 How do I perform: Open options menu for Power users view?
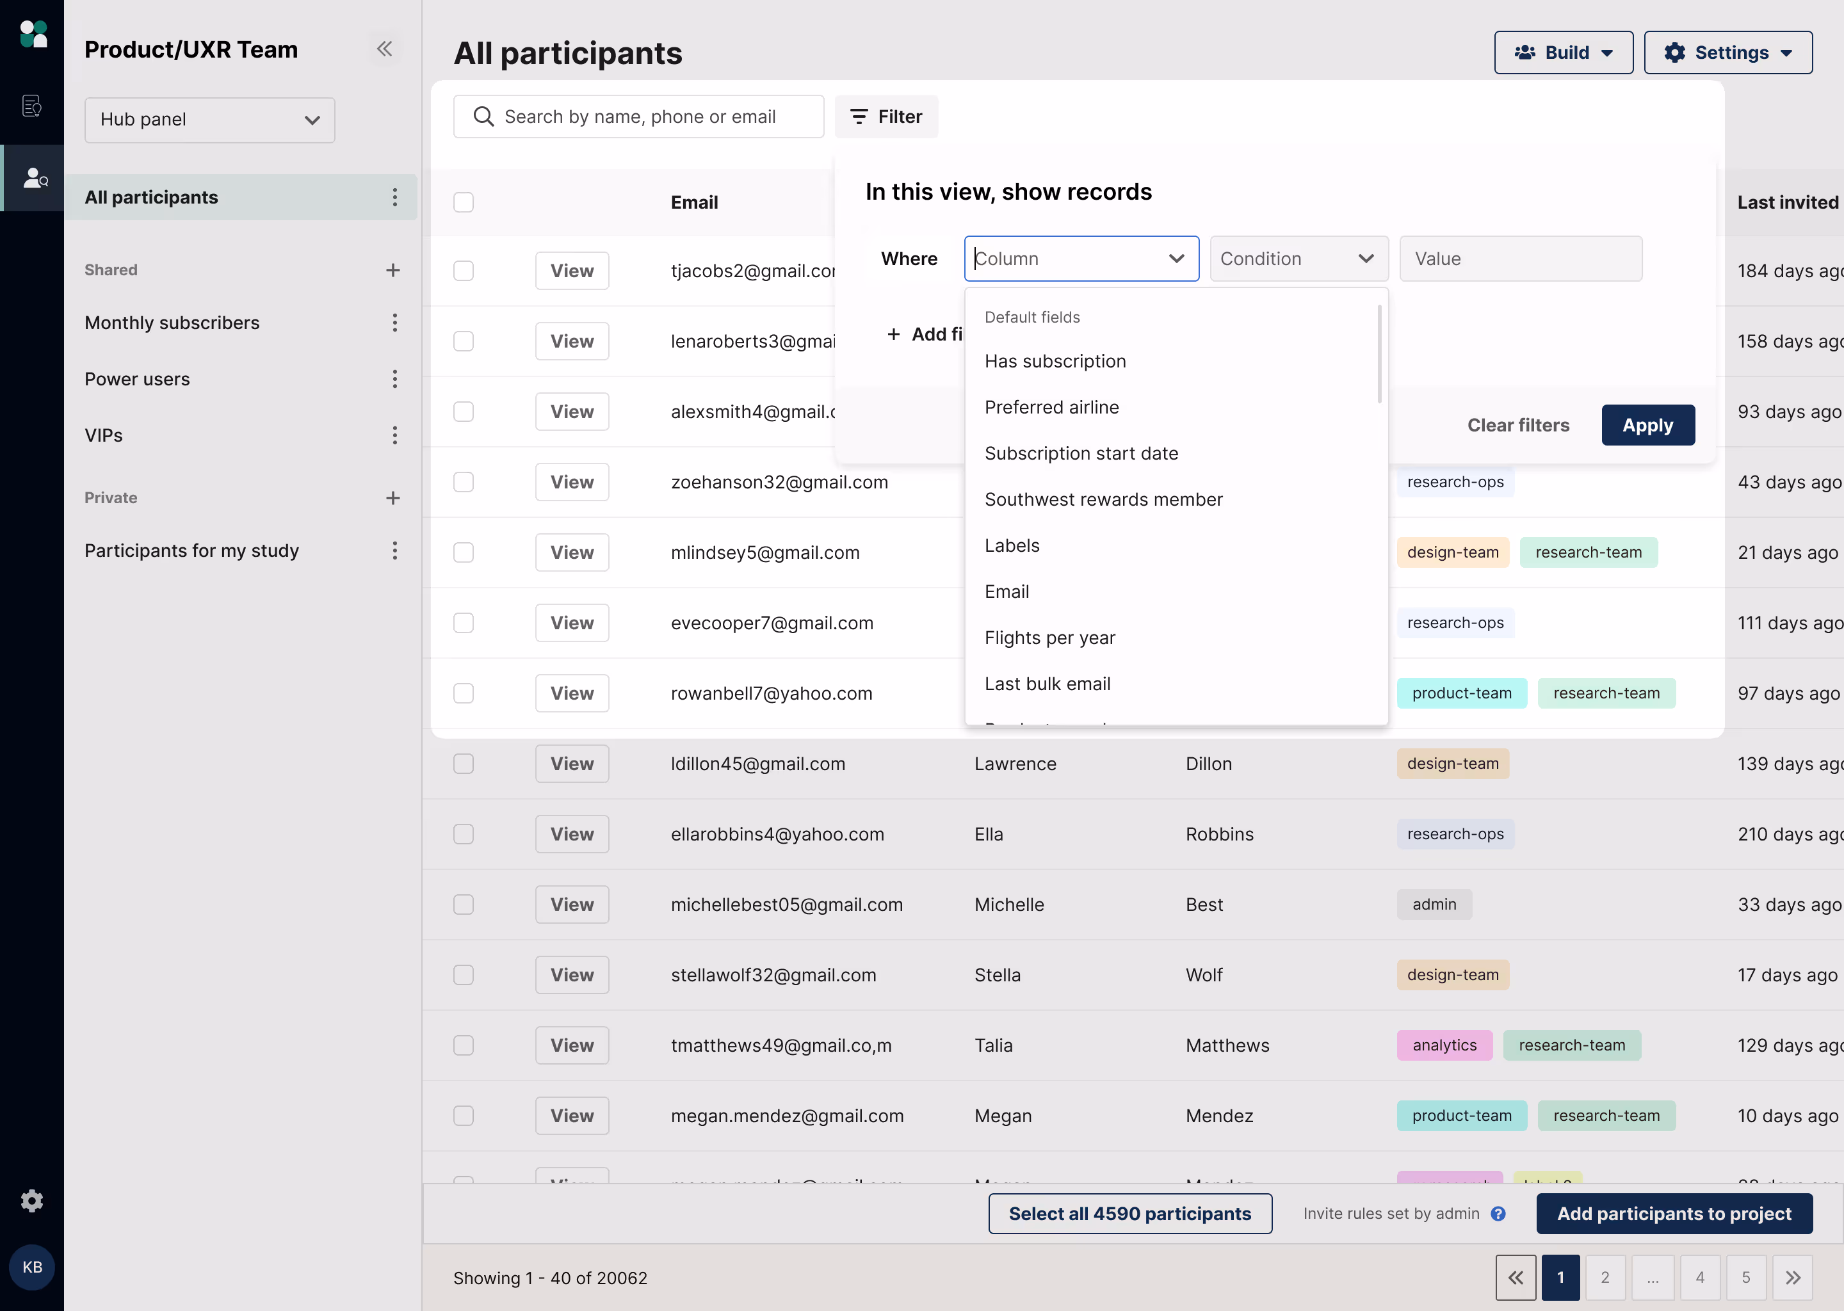pos(395,378)
